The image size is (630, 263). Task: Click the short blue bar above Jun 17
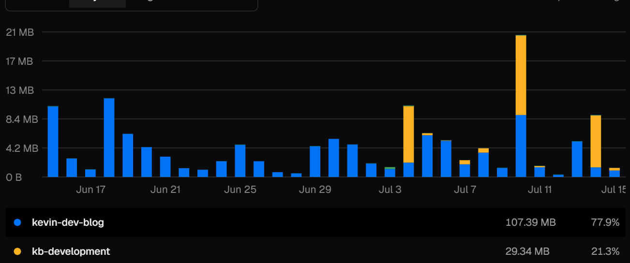click(90, 173)
